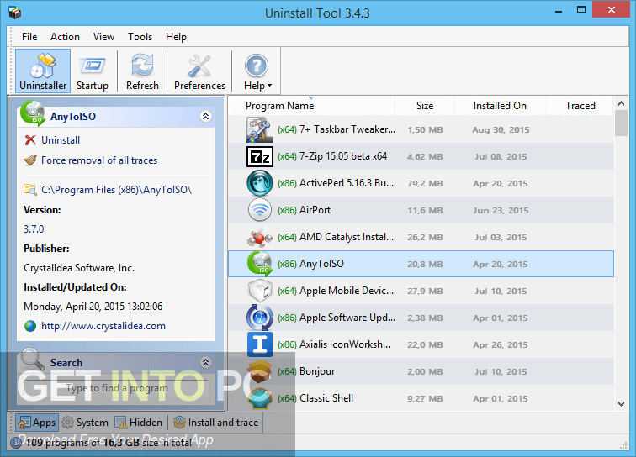The image size is (636, 457).
Task: Open the View menu
Action: (x=103, y=37)
